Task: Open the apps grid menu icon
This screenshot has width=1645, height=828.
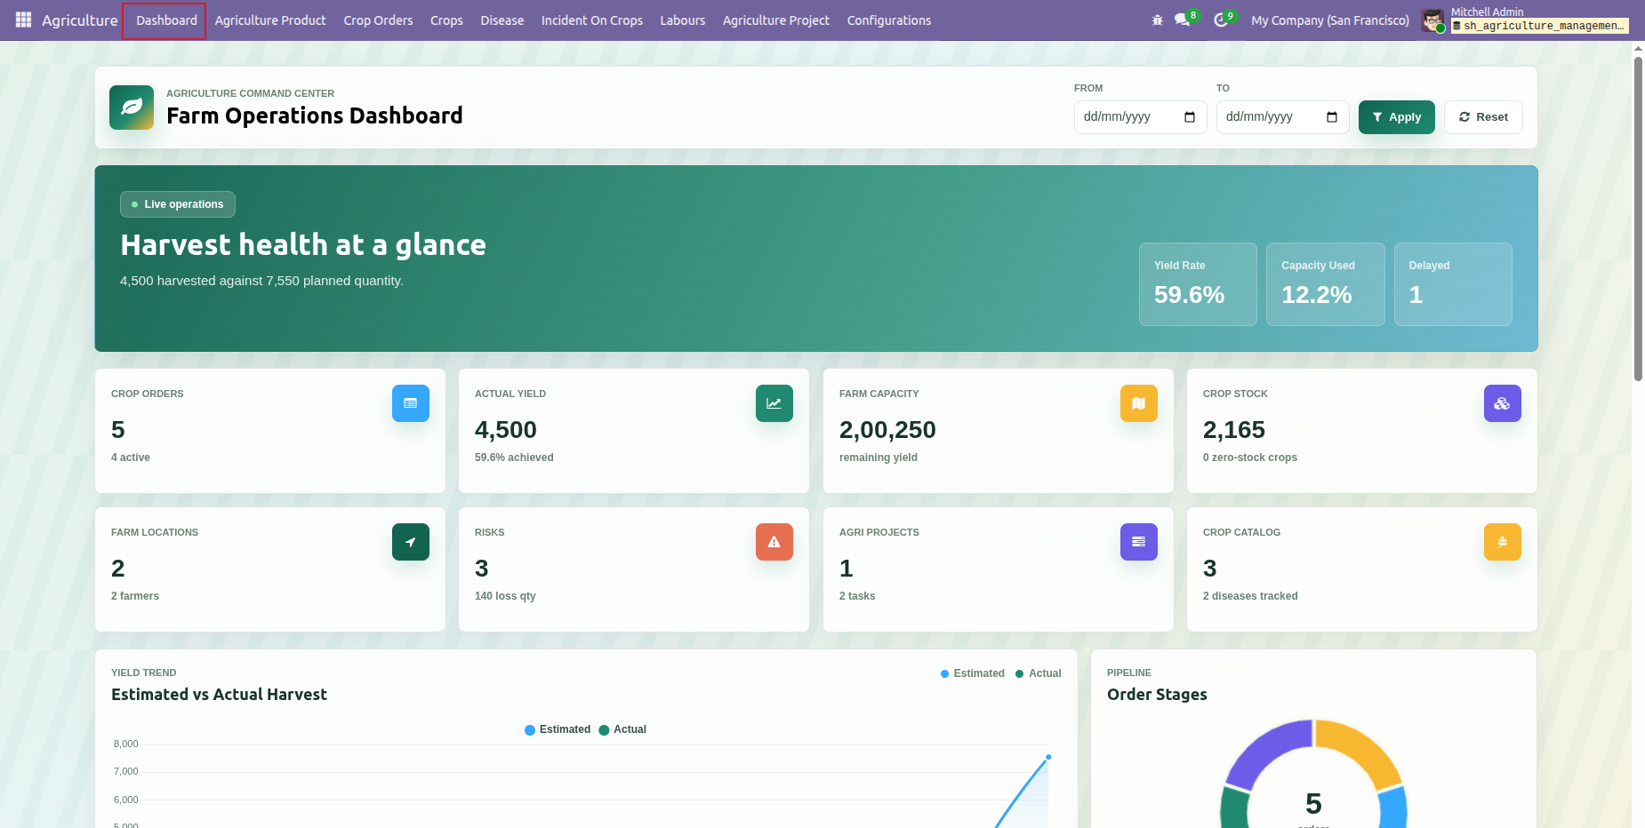Action: [x=24, y=20]
